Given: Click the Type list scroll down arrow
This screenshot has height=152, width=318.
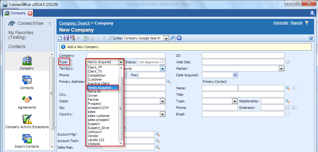Looking at the screenshot, I should (121, 143).
